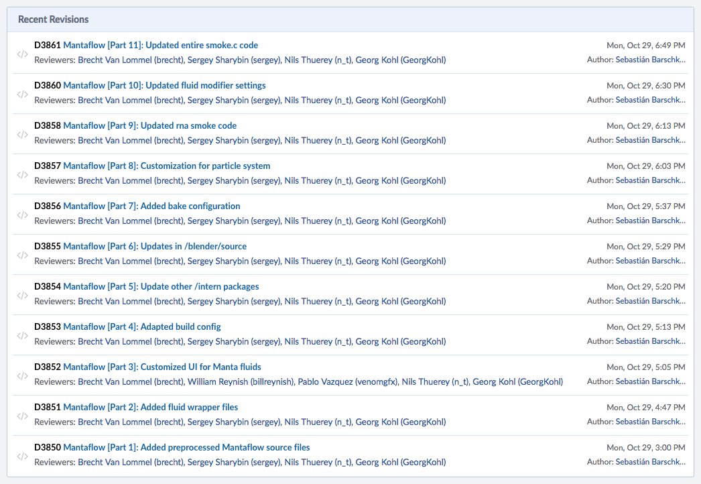Click the code icon beside D3861
Viewport: 701px width, 484px height.
click(22, 54)
